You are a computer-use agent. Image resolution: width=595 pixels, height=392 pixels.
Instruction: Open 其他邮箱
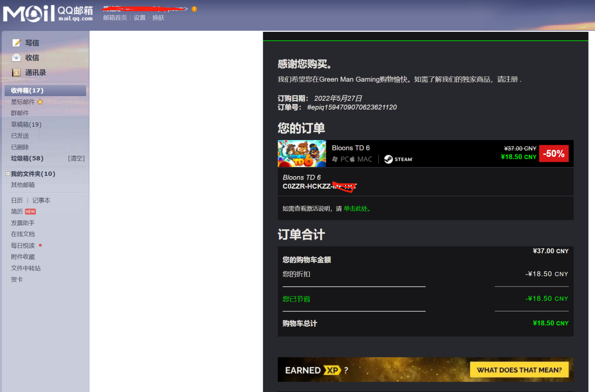click(23, 185)
